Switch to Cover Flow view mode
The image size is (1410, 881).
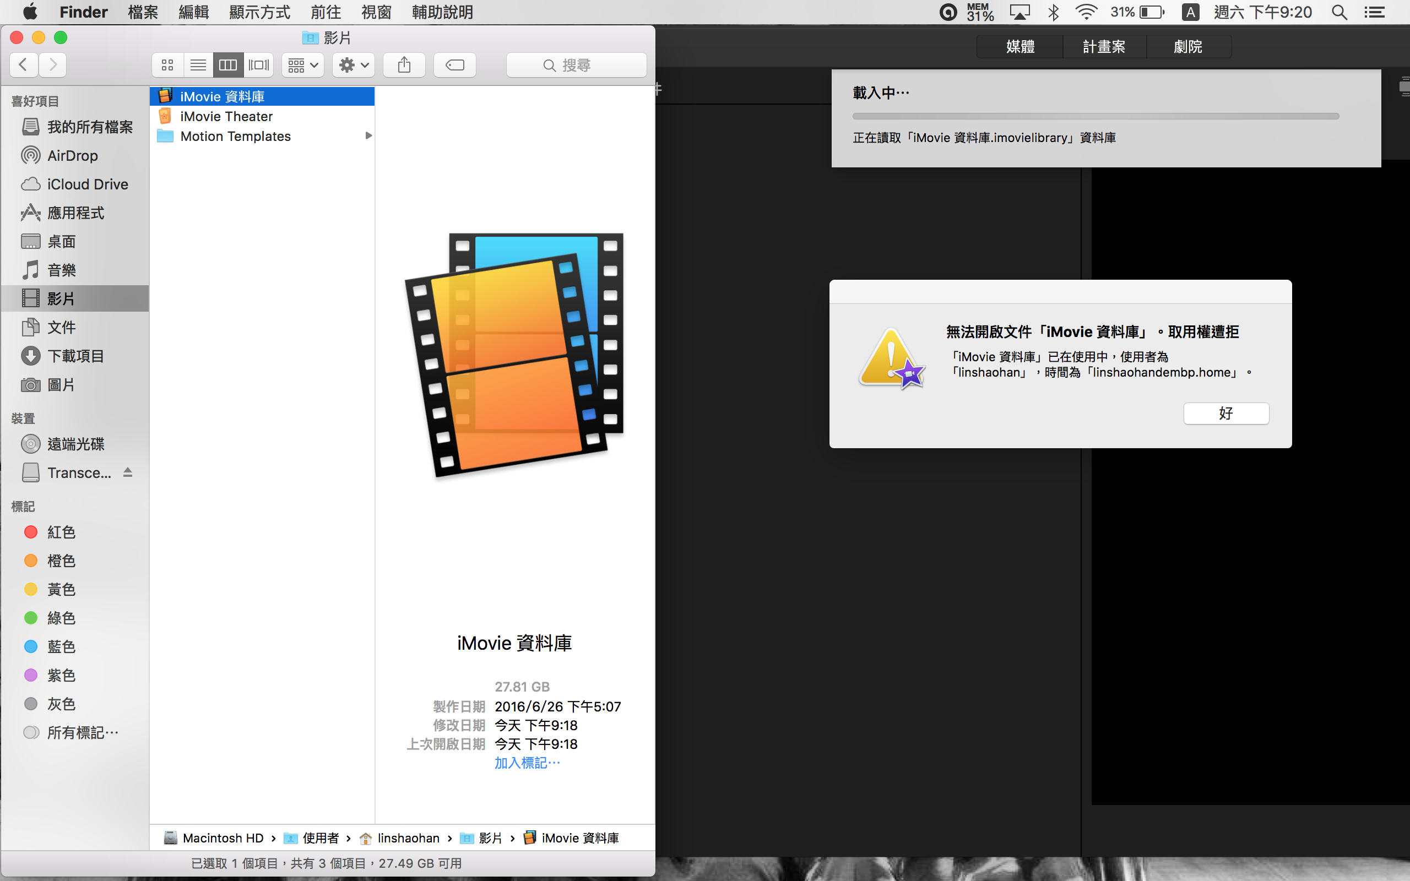(259, 65)
